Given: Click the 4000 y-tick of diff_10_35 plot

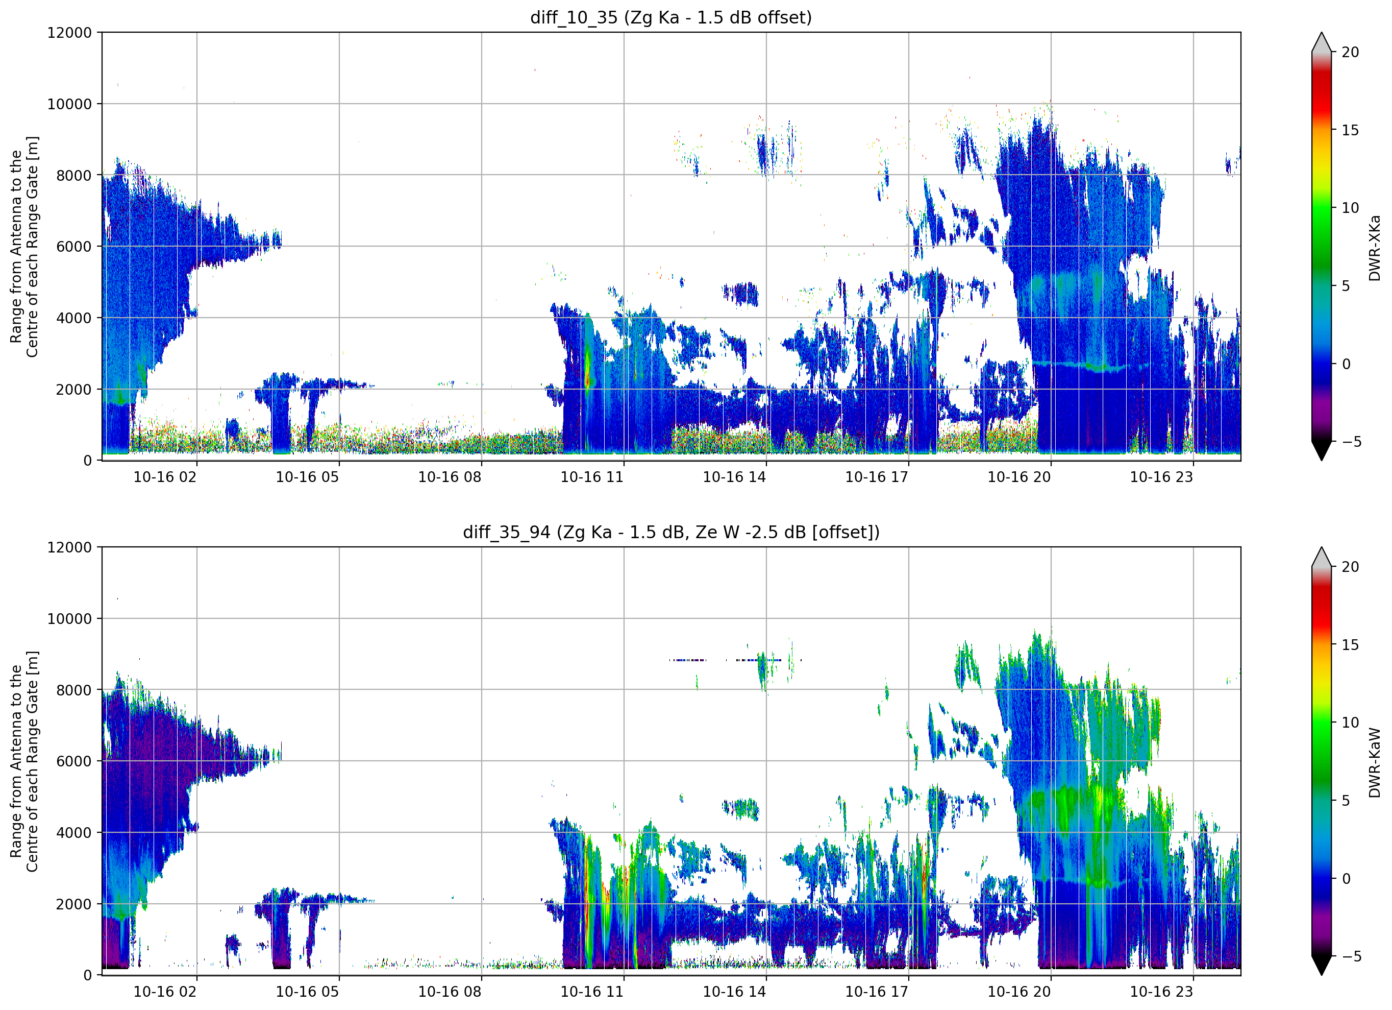Looking at the screenshot, I should [x=73, y=318].
